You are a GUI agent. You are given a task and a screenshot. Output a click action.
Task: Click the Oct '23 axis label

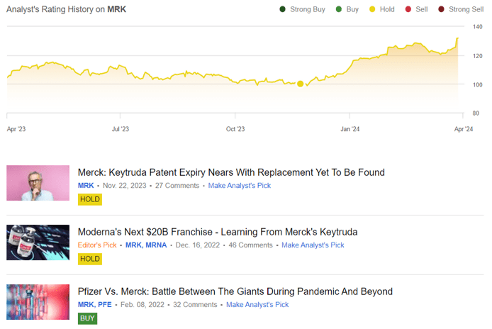235,129
